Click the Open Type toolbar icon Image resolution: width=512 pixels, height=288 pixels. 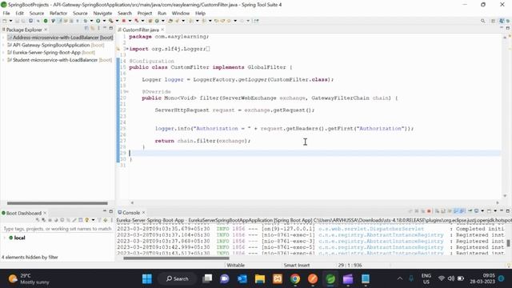click(x=170, y=21)
